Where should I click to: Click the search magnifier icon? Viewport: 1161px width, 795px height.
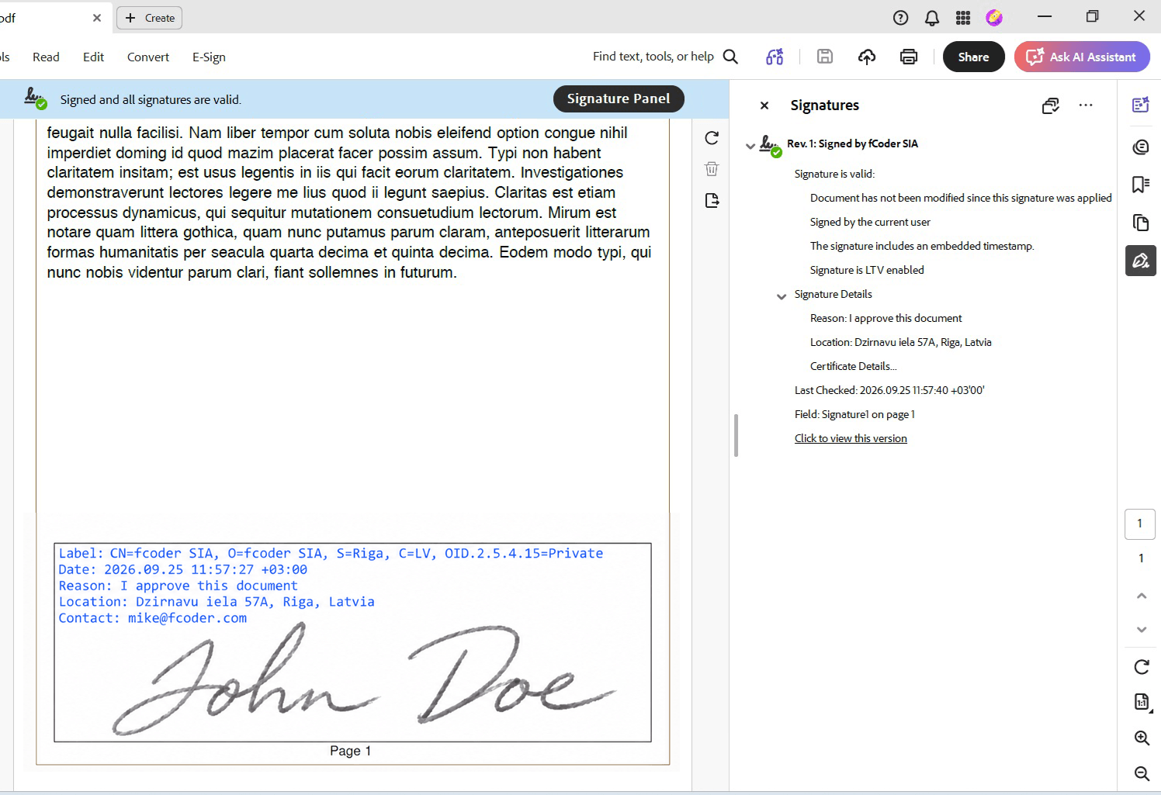point(730,57)
